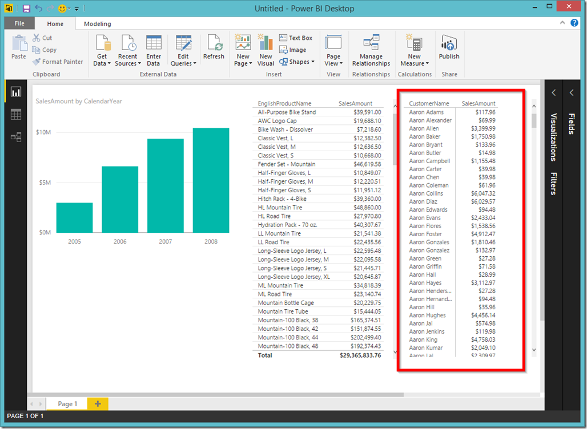Screen dimensions: 587x429
Task: Click the Cut command
Action: 42,38
